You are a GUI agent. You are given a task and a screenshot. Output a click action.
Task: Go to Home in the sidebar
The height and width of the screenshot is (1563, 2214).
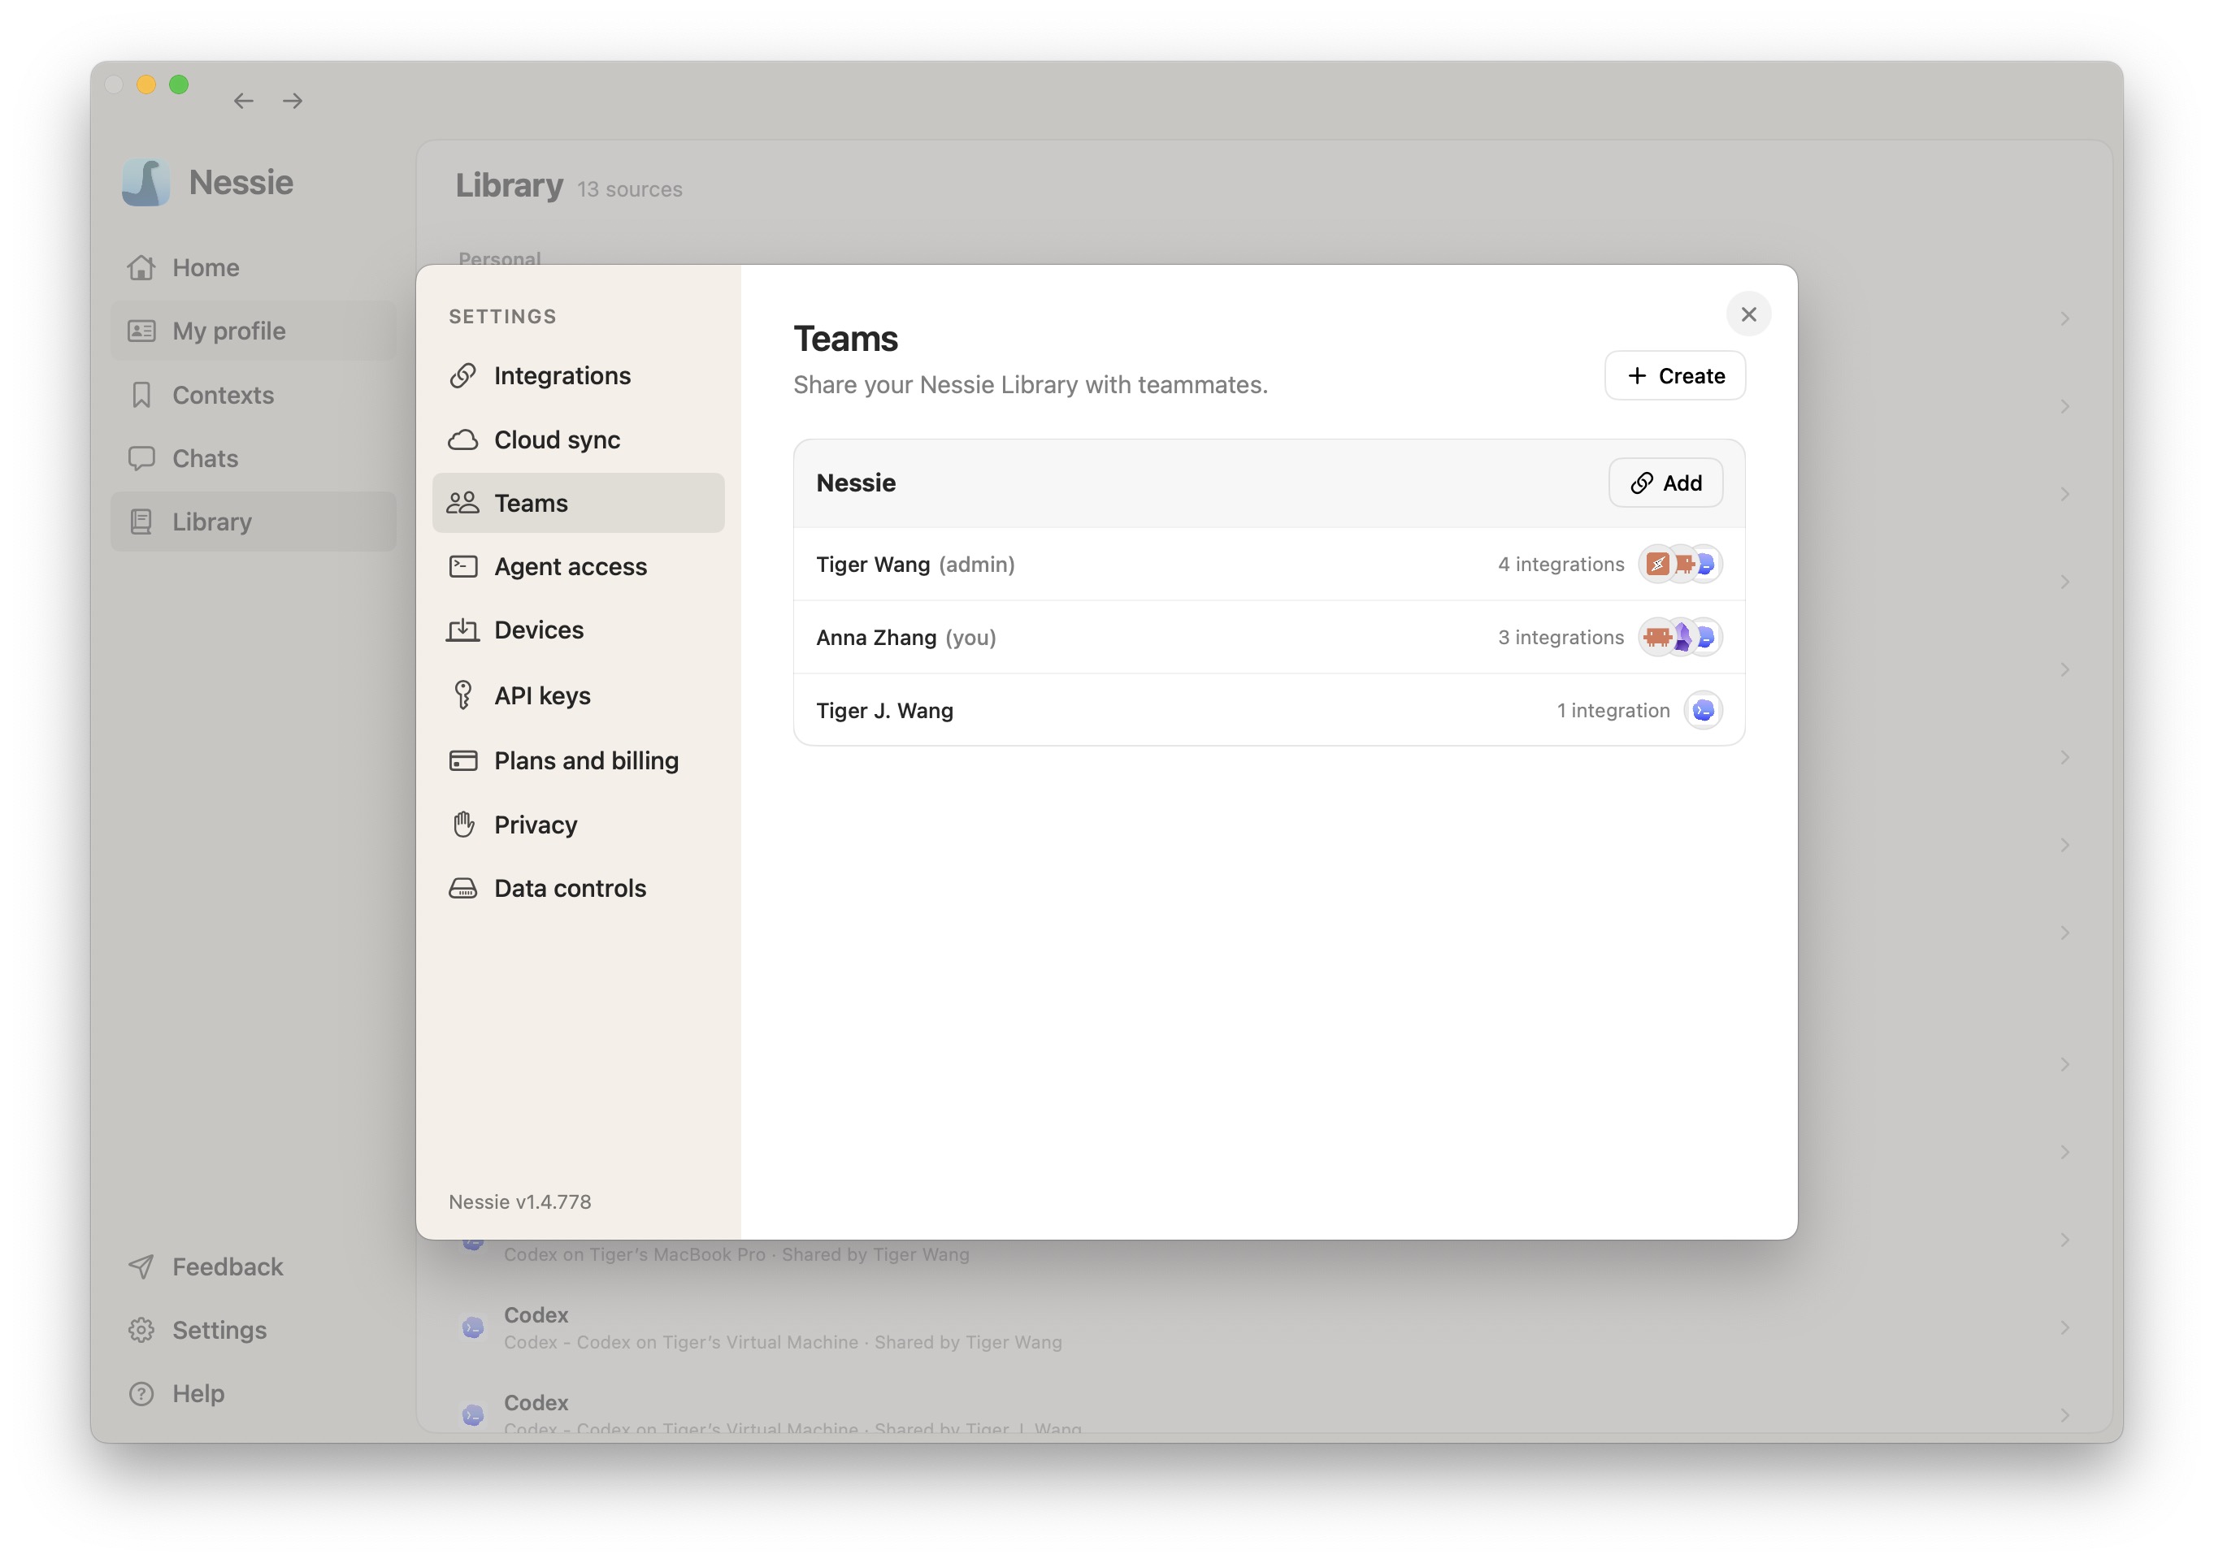254,268
